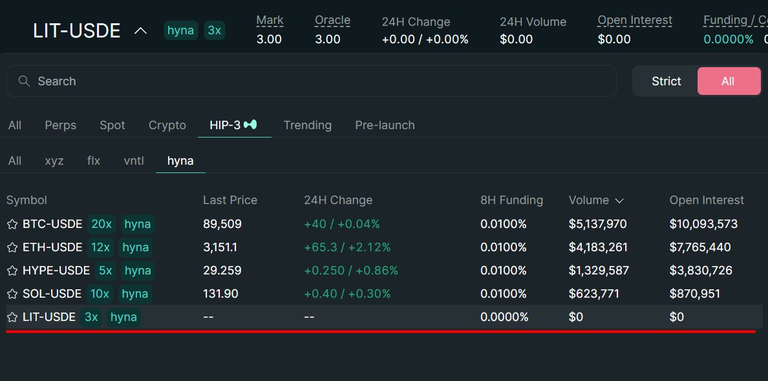Click the hyna badge on SOL-USDE row
Screen dimensions: 768x381
click(x=135, y=294)
